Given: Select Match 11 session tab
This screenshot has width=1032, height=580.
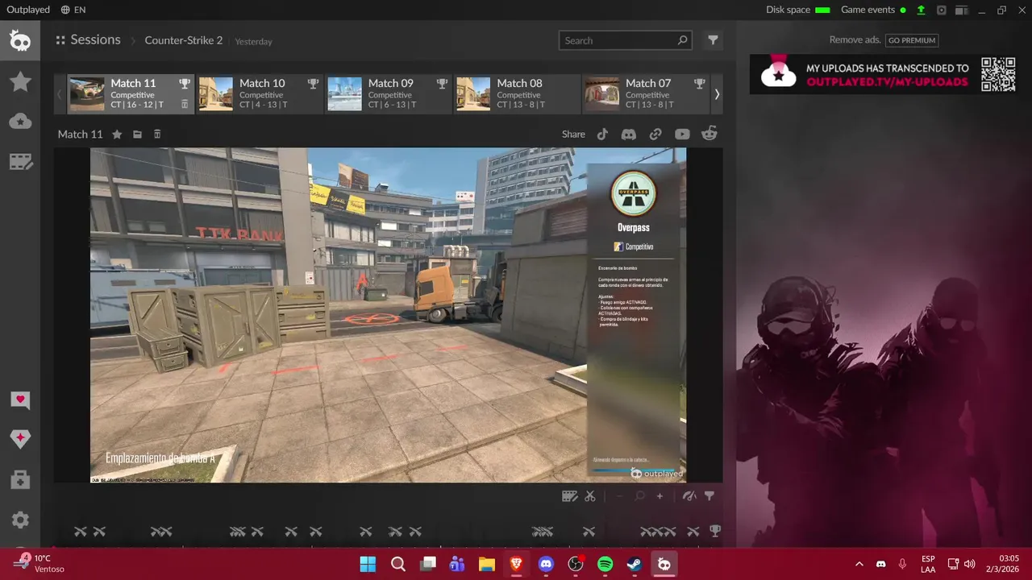Looking at the screenshot, I should [x=130, y=93].
